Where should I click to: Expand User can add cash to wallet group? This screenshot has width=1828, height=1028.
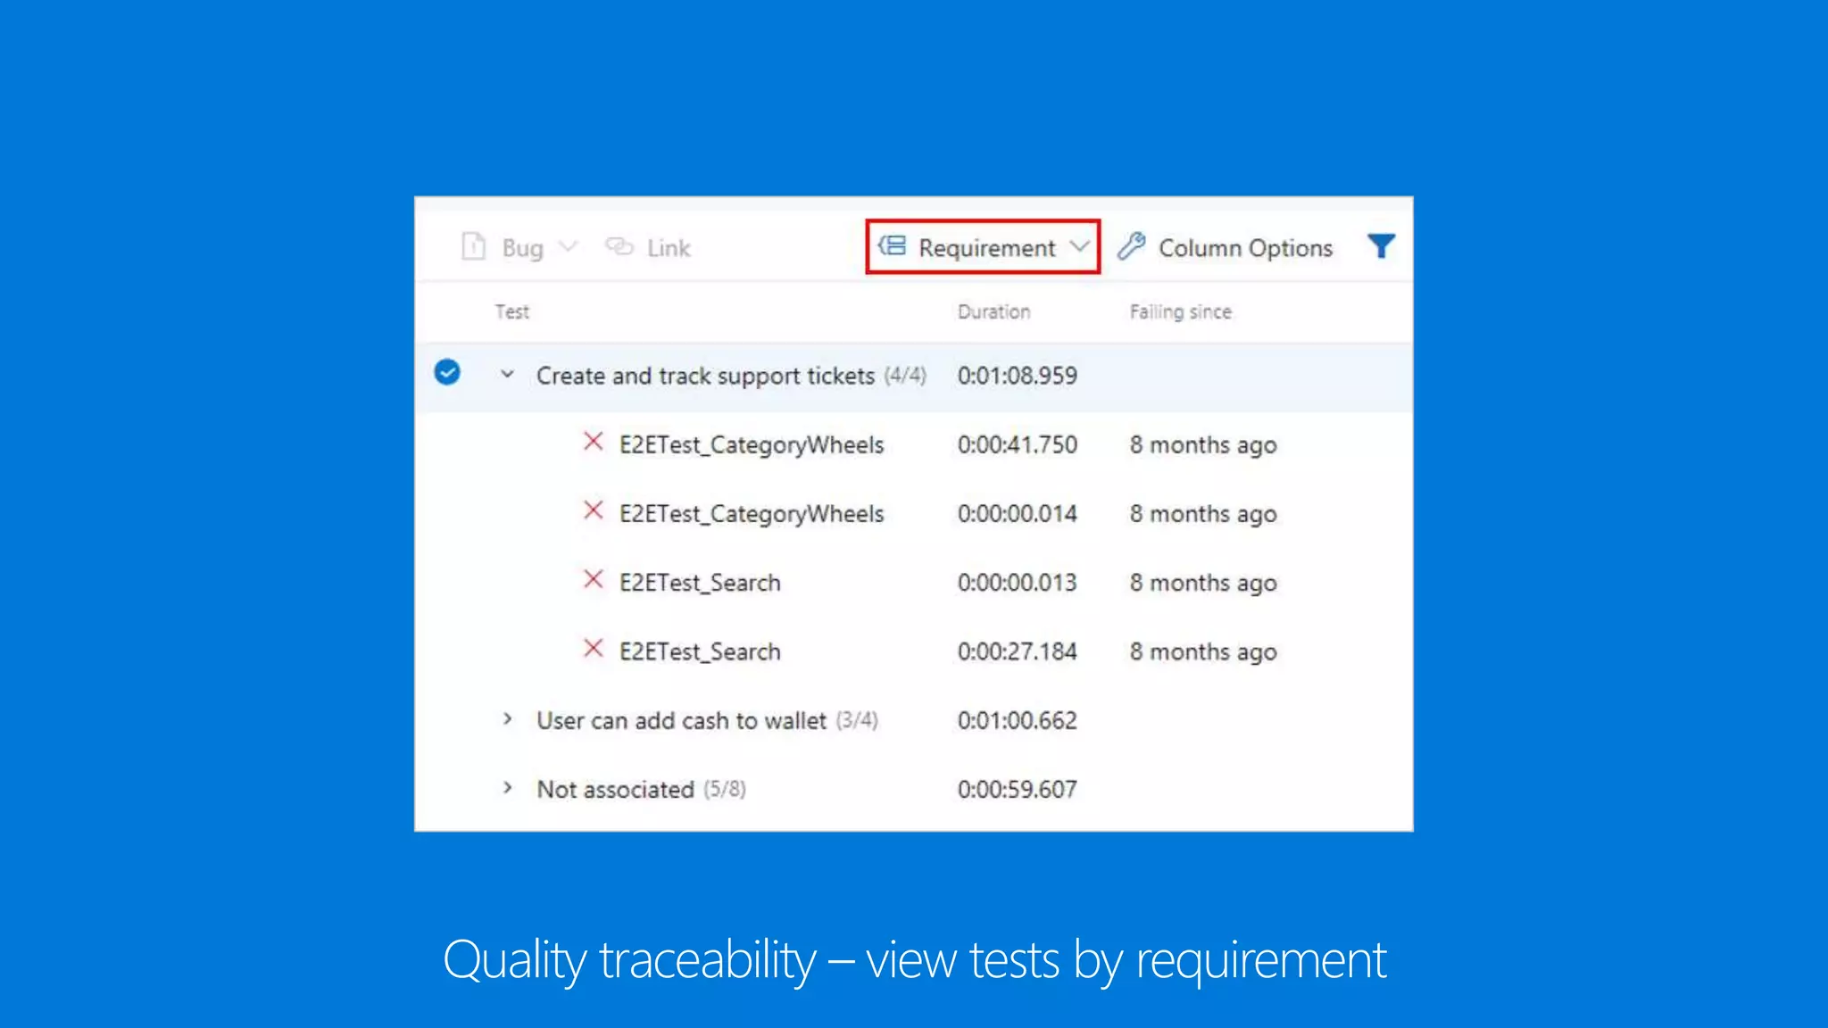click(507, 718)
